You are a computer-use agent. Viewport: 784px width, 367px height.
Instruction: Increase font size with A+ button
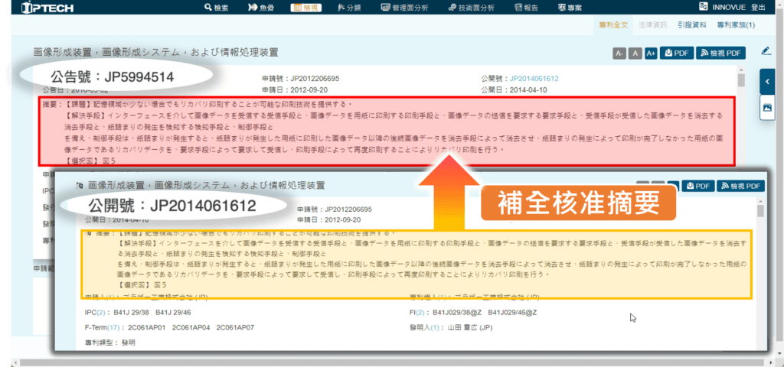point(651,53)
